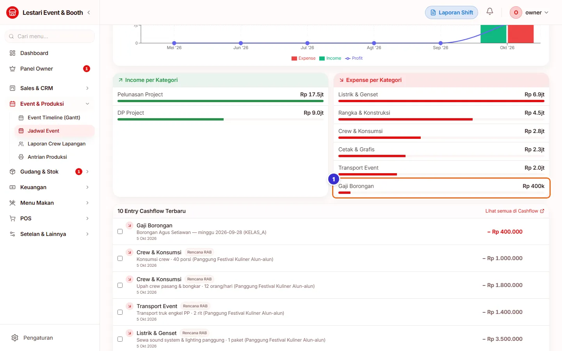
Task: Expand the Sales & CRM submenu arrow
Action: (x=87, y=88)
